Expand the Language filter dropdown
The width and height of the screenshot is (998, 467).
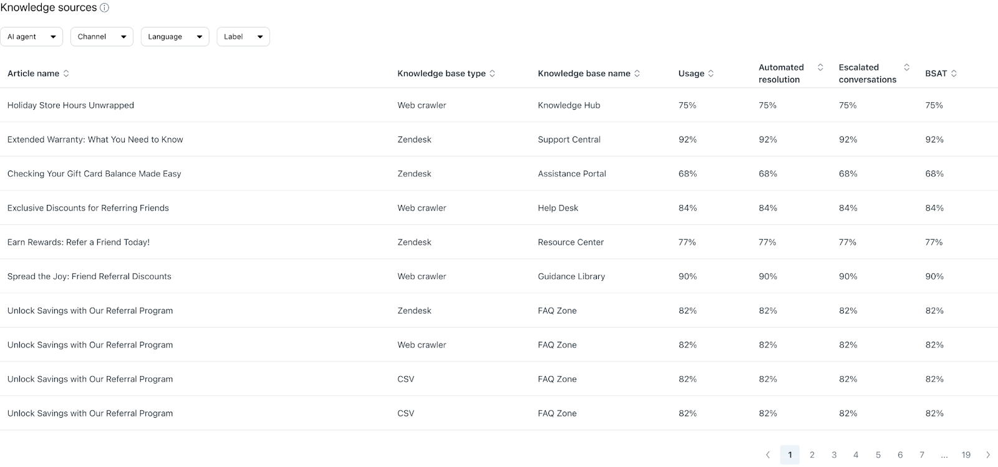tap(175, 37)
